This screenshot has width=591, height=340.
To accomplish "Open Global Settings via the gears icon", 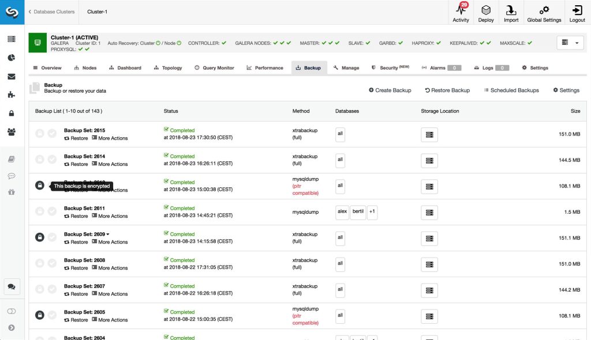I will click(543, 13).
